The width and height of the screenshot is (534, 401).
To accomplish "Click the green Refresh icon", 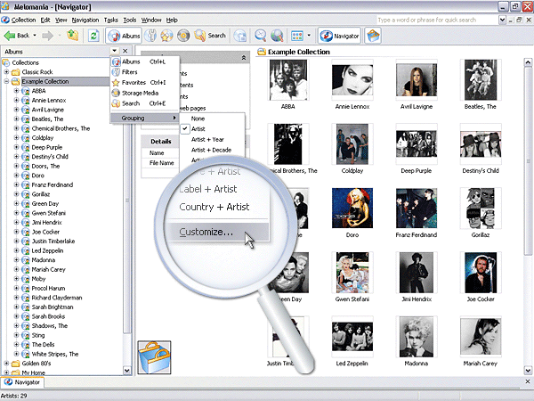I will pos(93,36).
